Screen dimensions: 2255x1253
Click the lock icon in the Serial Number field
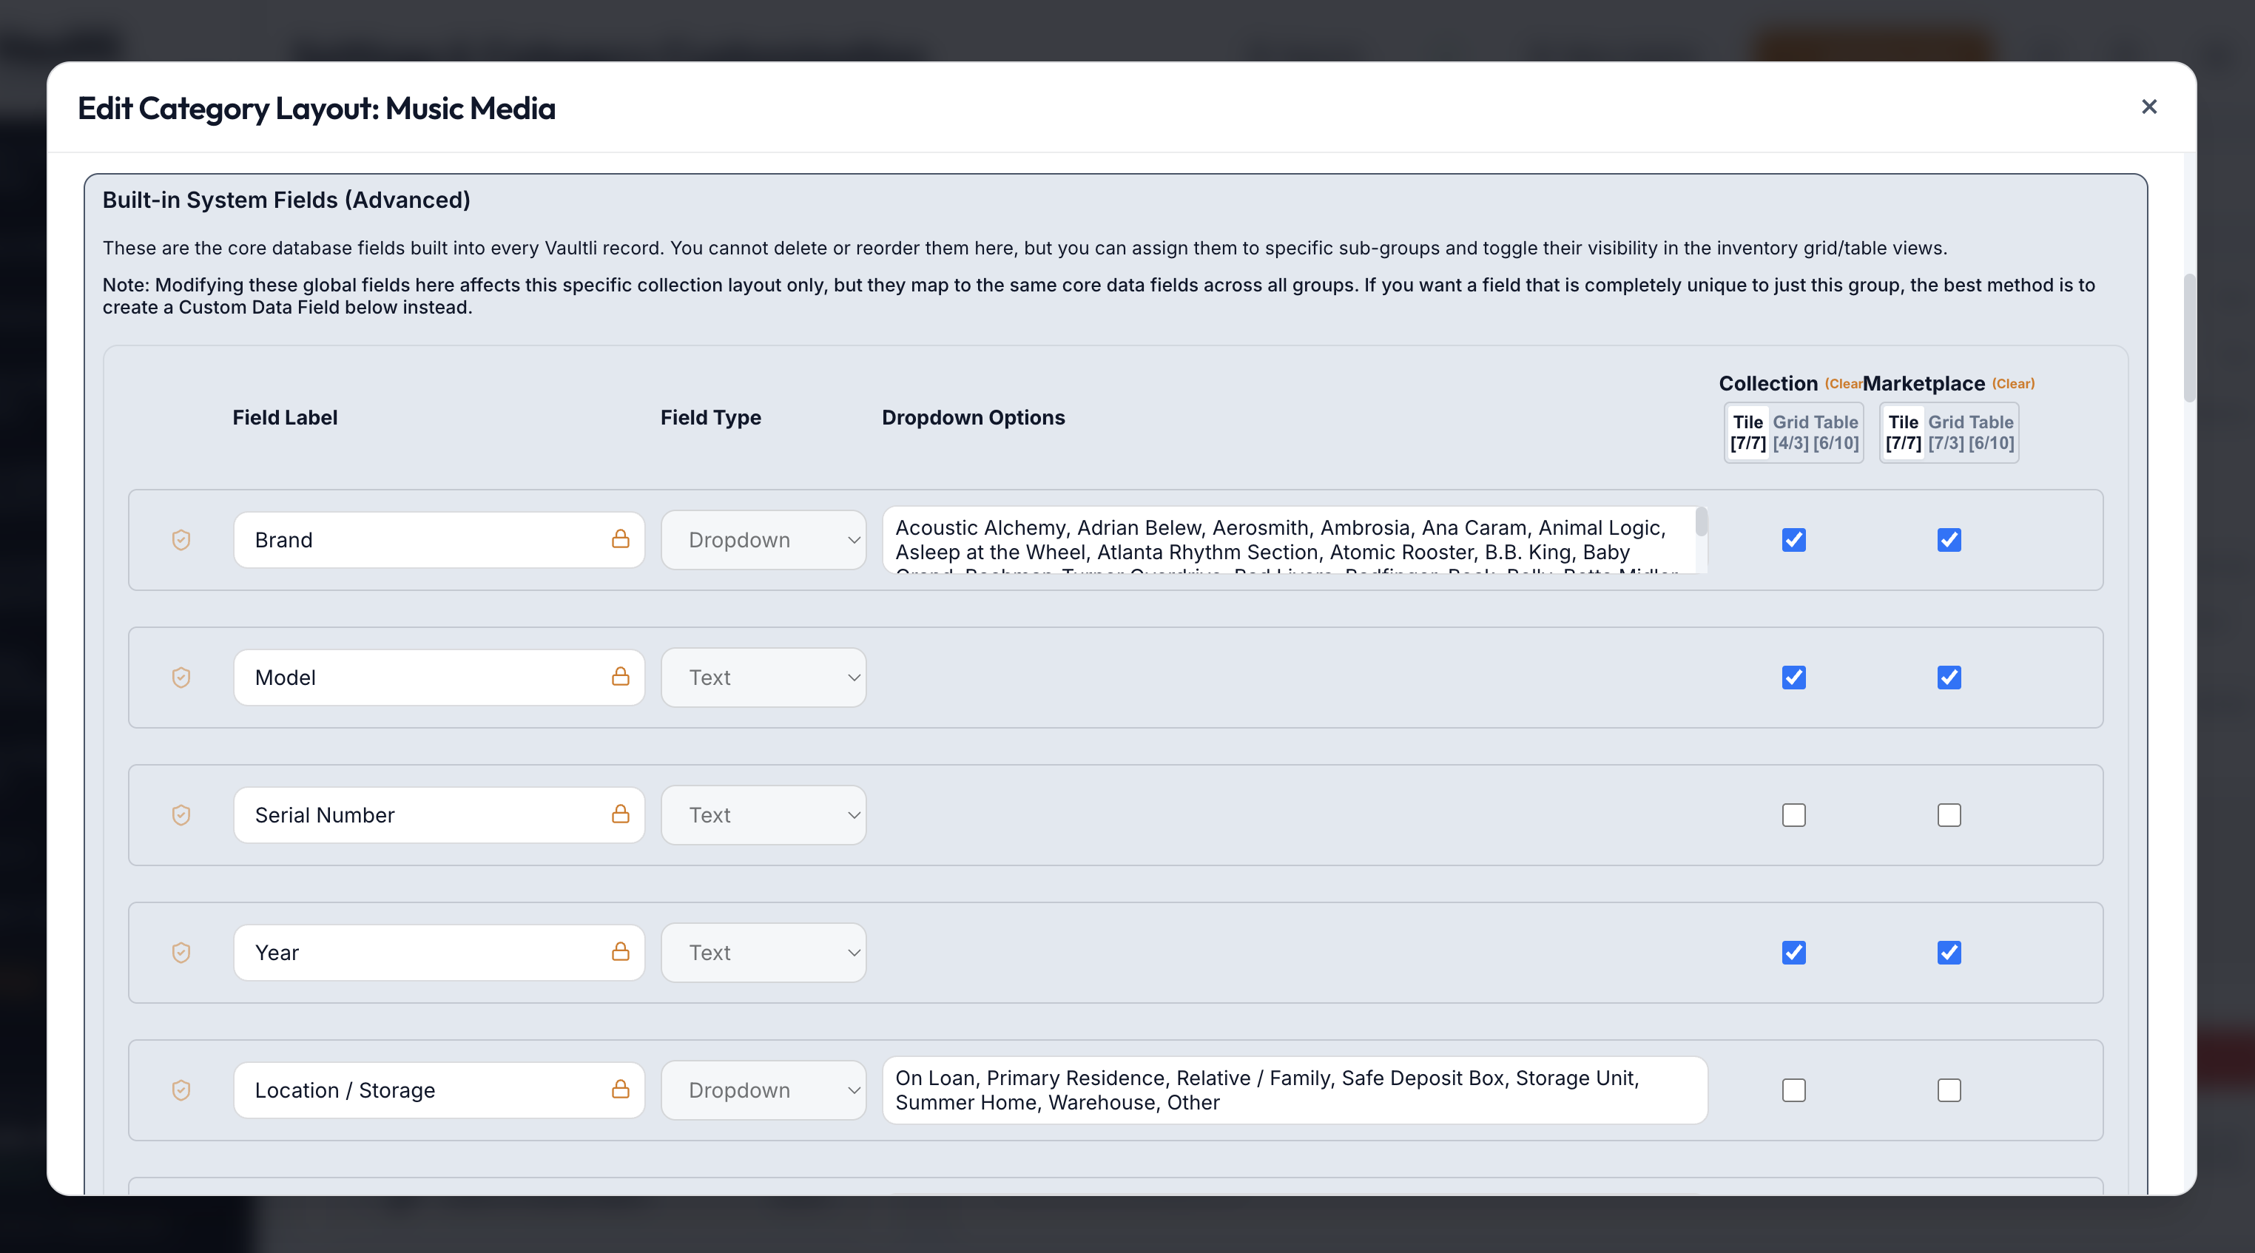click(x=621, y=813)
